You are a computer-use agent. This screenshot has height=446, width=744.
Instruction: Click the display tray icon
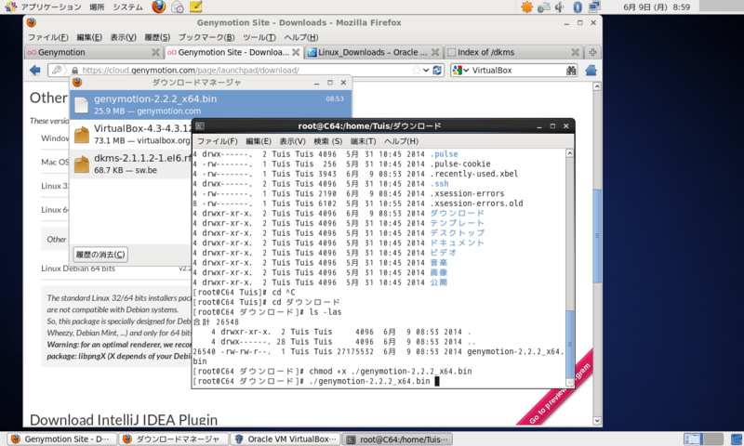[594, 7]
